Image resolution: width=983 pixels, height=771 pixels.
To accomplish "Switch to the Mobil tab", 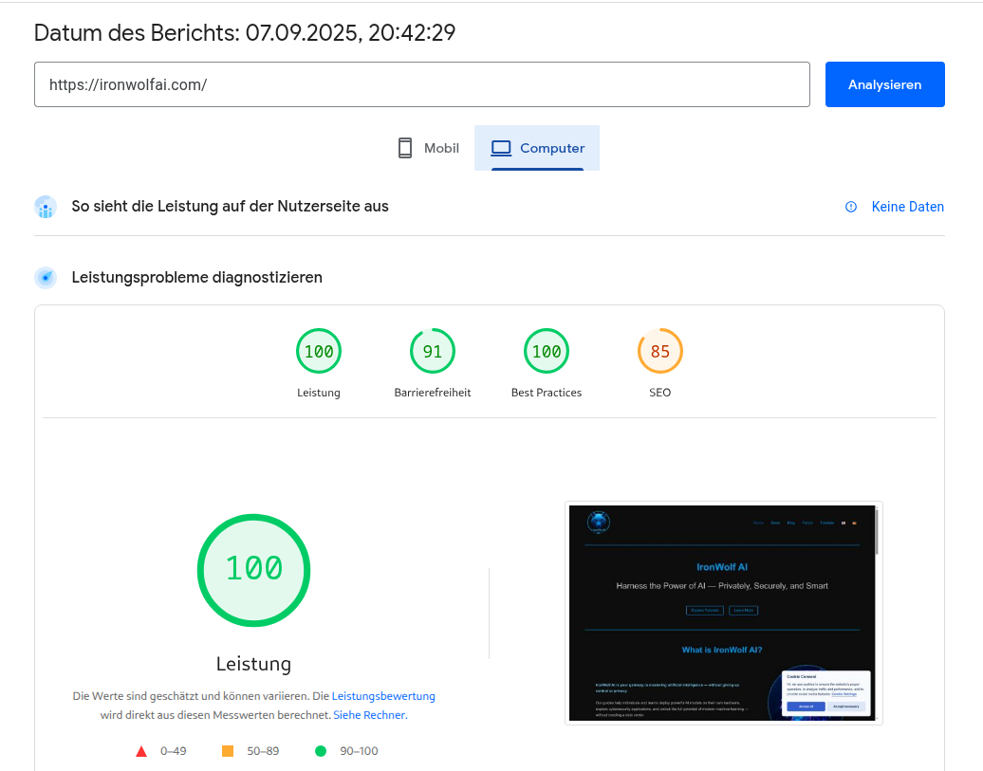I will click(x=427, y=148).
